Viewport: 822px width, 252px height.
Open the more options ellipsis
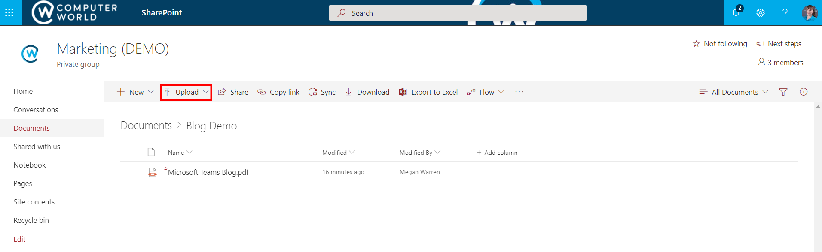coord(519,92)
